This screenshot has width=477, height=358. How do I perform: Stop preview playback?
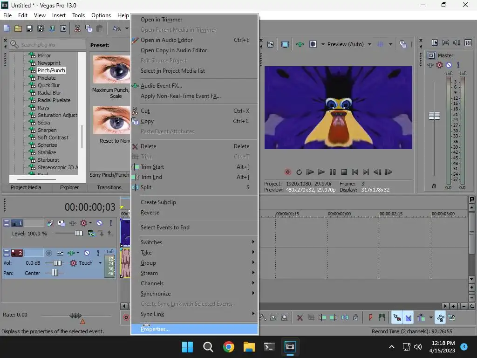(x=344, y=172)
